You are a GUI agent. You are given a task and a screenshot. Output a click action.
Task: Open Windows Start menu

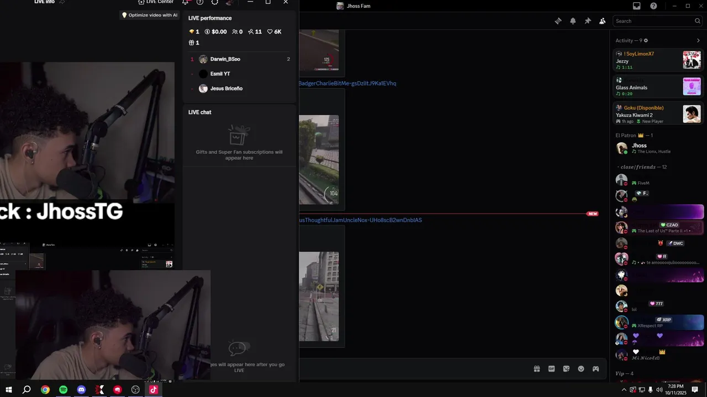click(x=9, y=390)
